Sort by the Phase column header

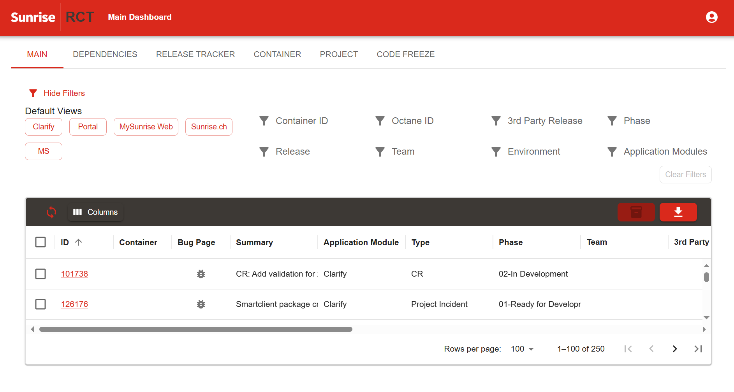pyautogui.click(x=510, y=242)
